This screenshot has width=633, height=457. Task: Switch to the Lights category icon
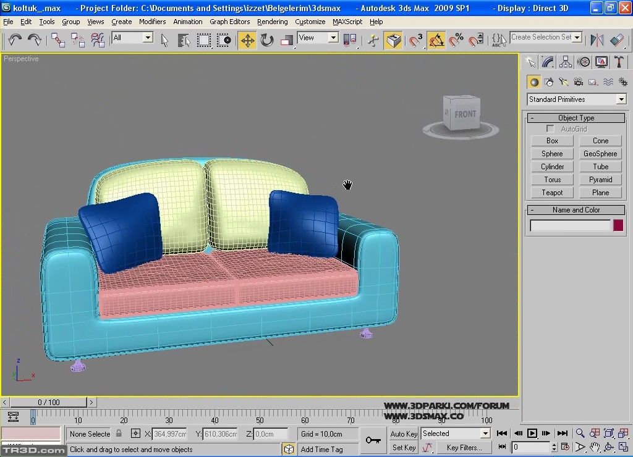point(563,82)
